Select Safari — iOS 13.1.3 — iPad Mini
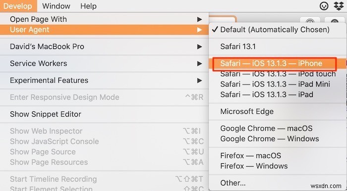 (x=277, y=84)
